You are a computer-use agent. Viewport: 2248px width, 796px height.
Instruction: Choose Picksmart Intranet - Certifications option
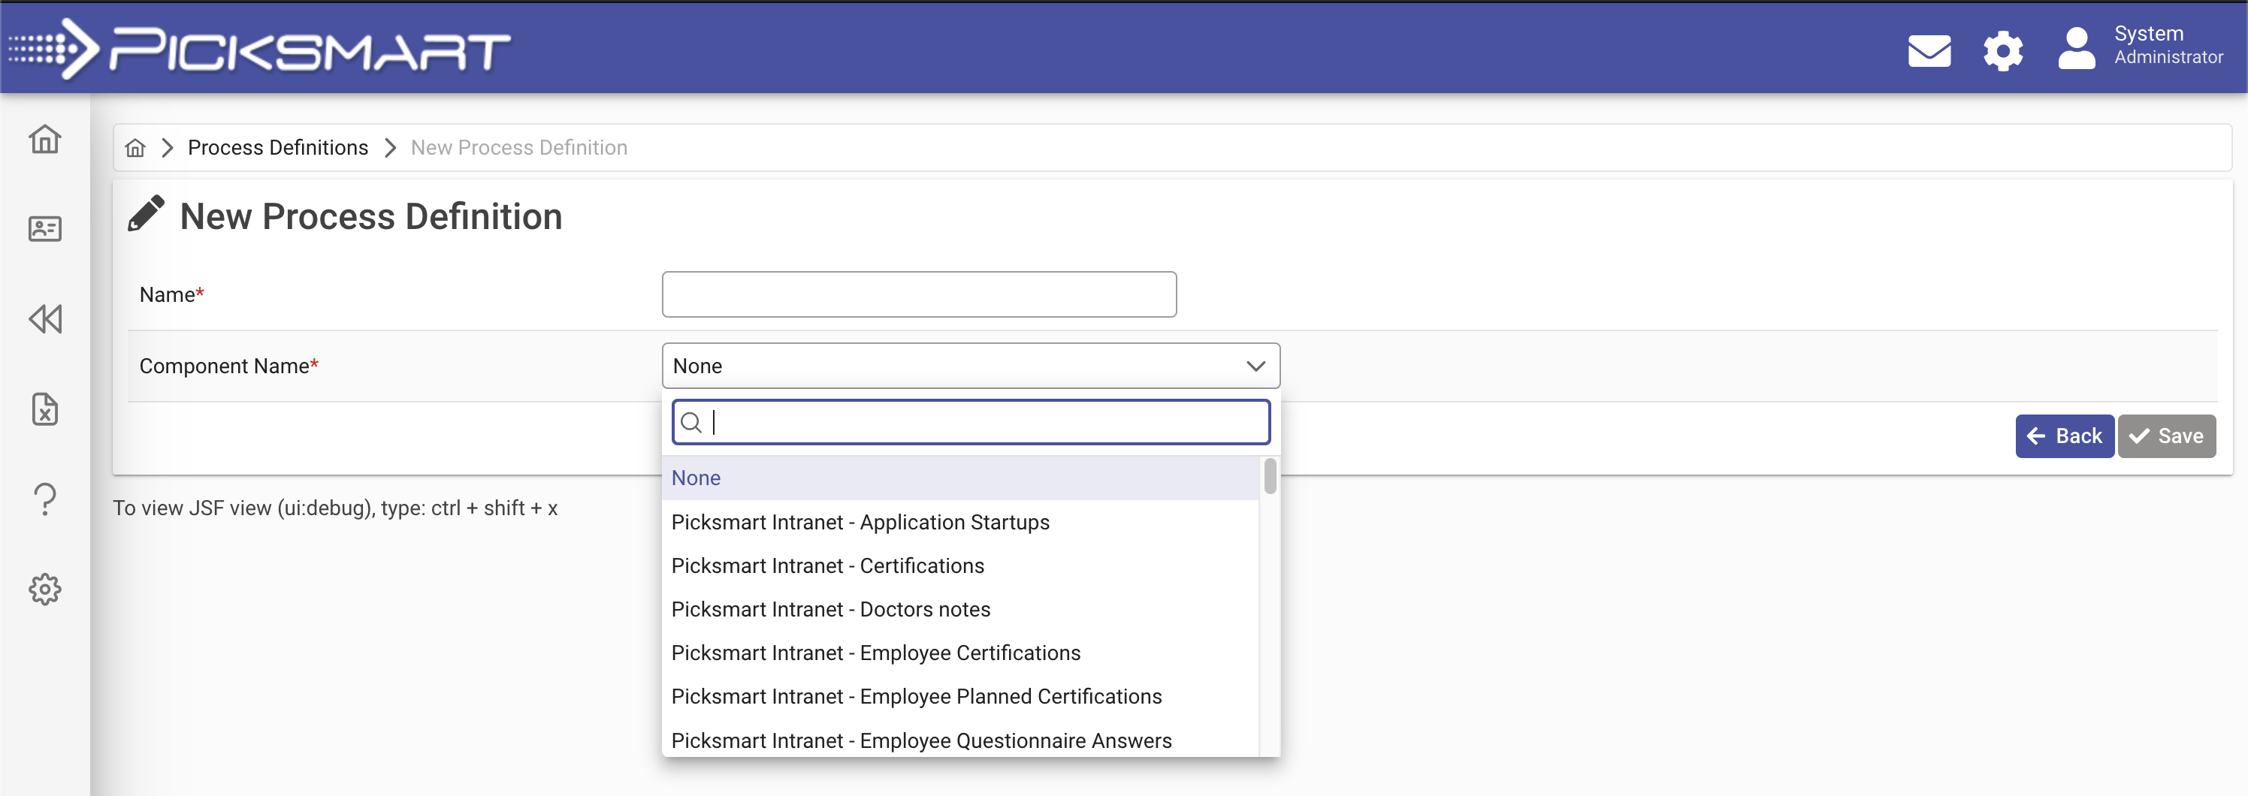[x=959, y=565]
